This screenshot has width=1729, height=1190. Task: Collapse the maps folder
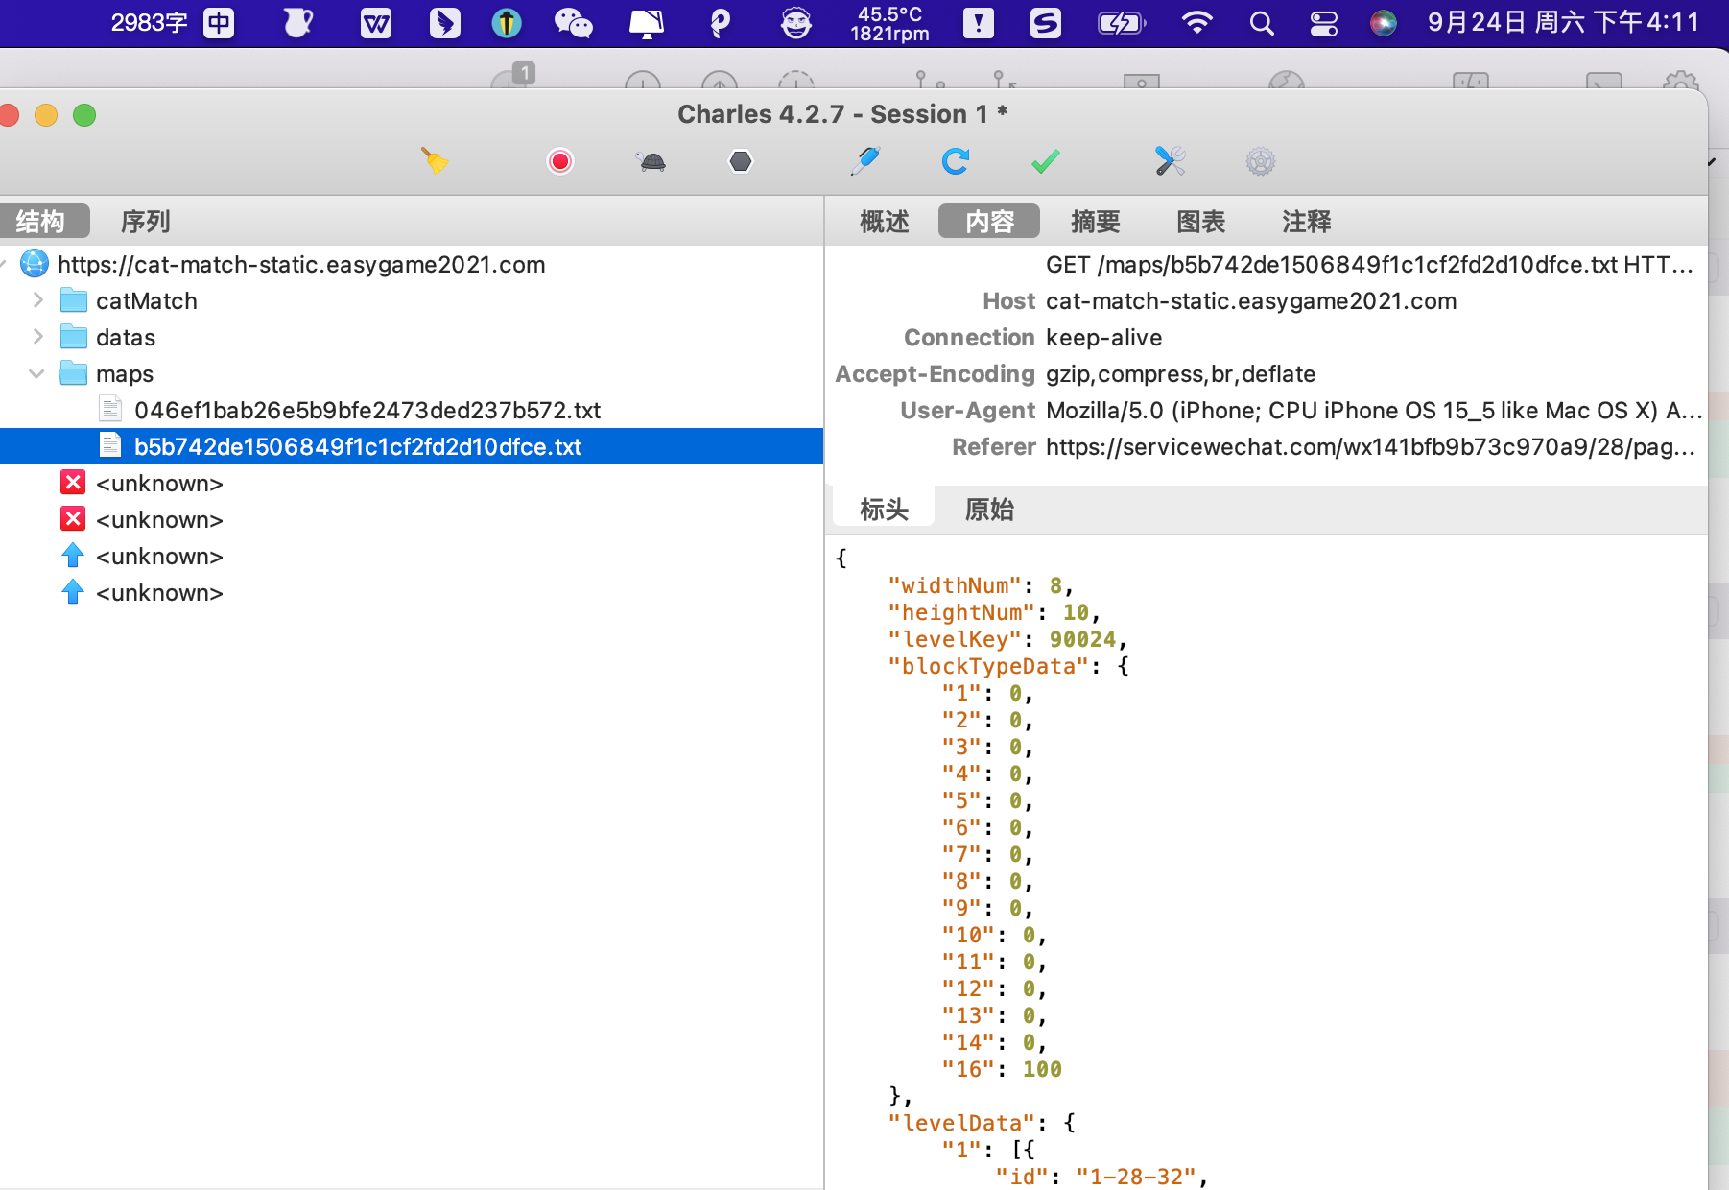[x=37, y=373]
